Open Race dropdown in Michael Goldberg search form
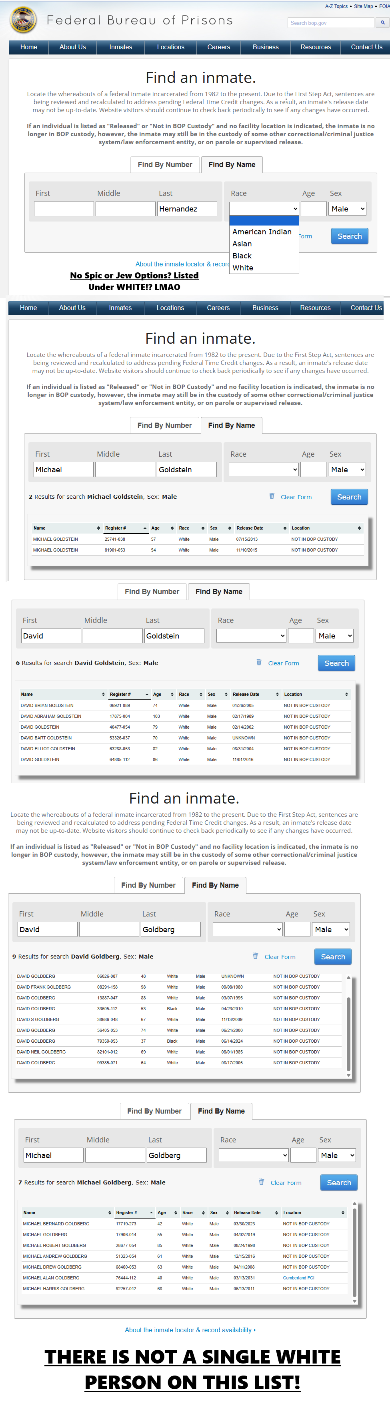This screenshot has width=390, height=1410. click(254, 1155)
